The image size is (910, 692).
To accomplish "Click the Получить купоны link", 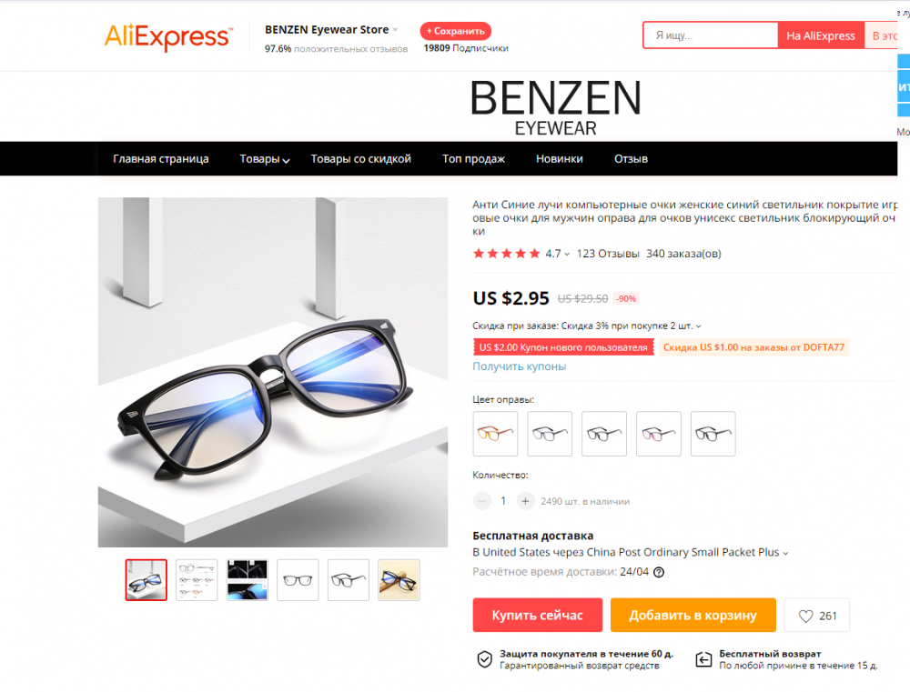I will click(x=520, y=366).
